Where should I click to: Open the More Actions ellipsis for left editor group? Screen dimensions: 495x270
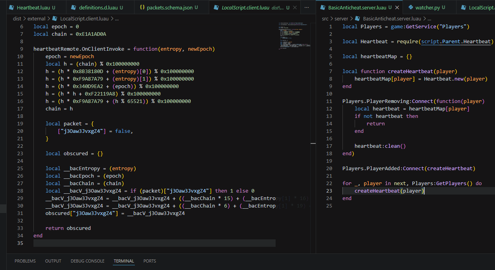tap(307, 7)
